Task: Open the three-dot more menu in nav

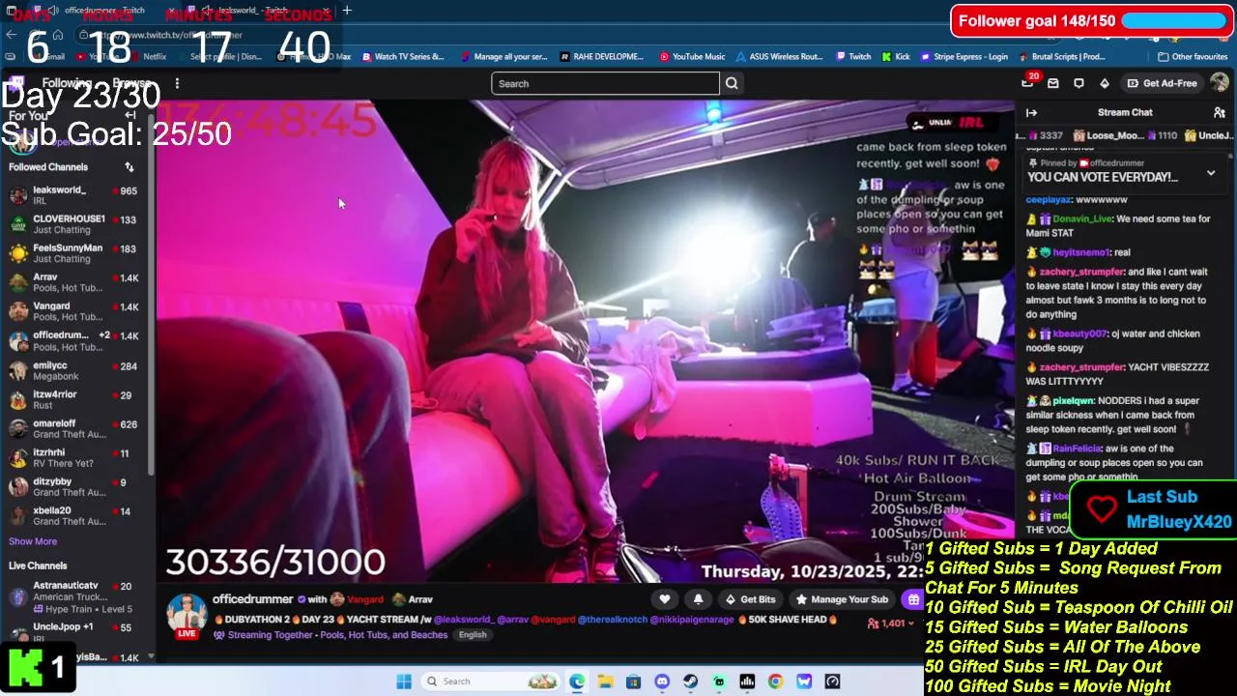Action: [x=177, y=84]
